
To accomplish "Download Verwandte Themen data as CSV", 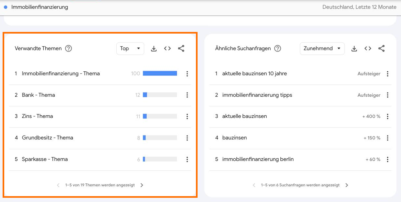I will coord(154,49).
